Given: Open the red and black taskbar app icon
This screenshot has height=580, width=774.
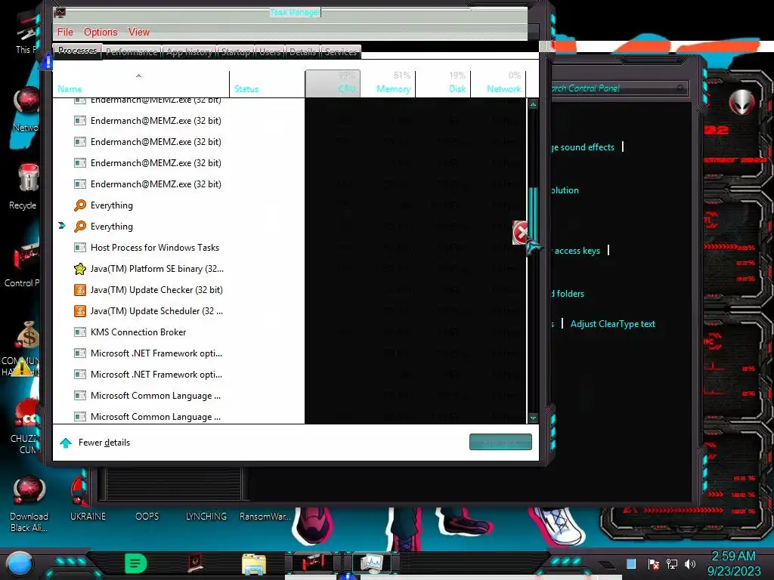Looking at the screenshot, I should click(x=196, y=563).
